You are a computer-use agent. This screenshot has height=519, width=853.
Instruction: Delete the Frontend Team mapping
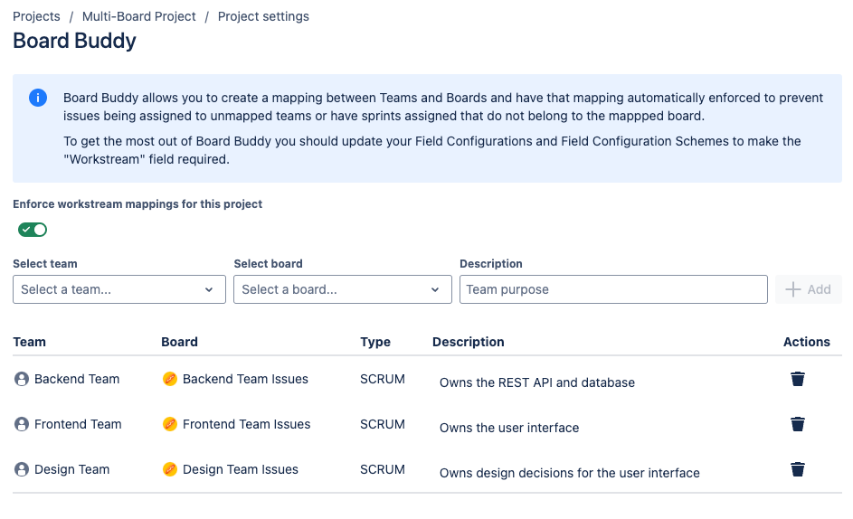797,424
